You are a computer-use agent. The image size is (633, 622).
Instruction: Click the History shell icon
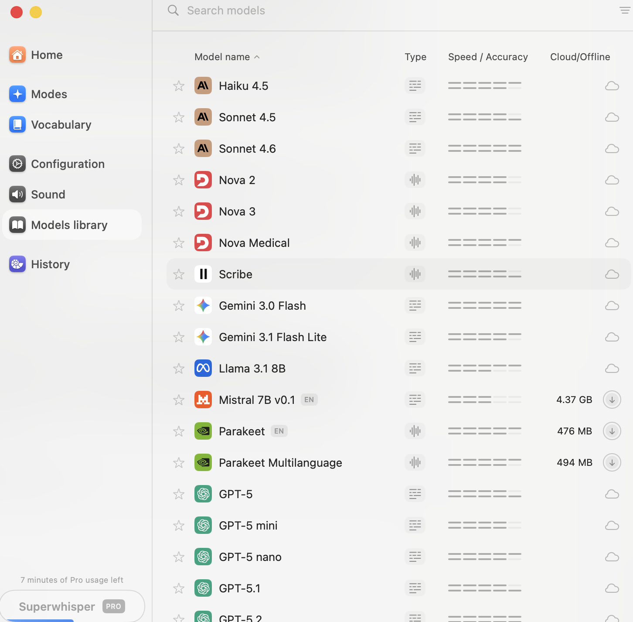[x=17, y=264]
